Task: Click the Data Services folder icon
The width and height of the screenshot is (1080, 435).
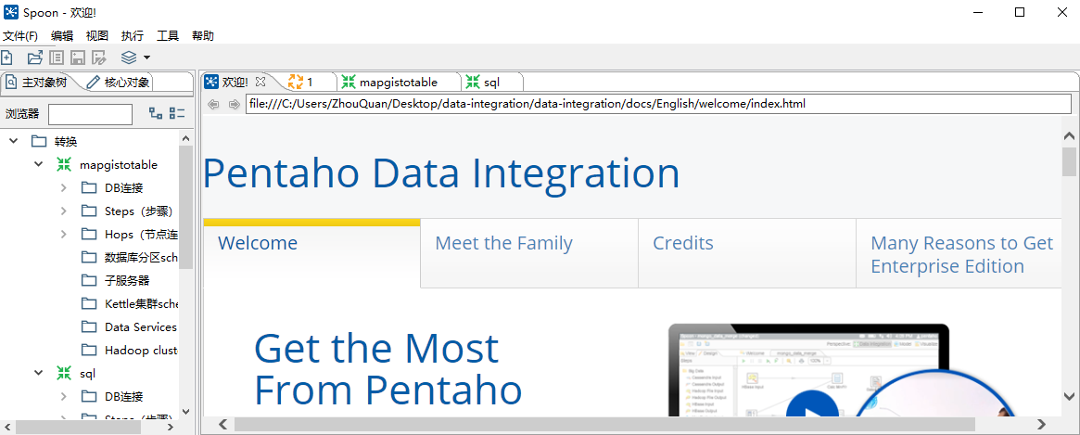Action: pos(88,326)
